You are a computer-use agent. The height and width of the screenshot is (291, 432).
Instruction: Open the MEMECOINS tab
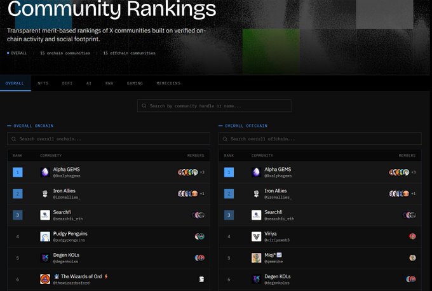[x=168, y=83]
